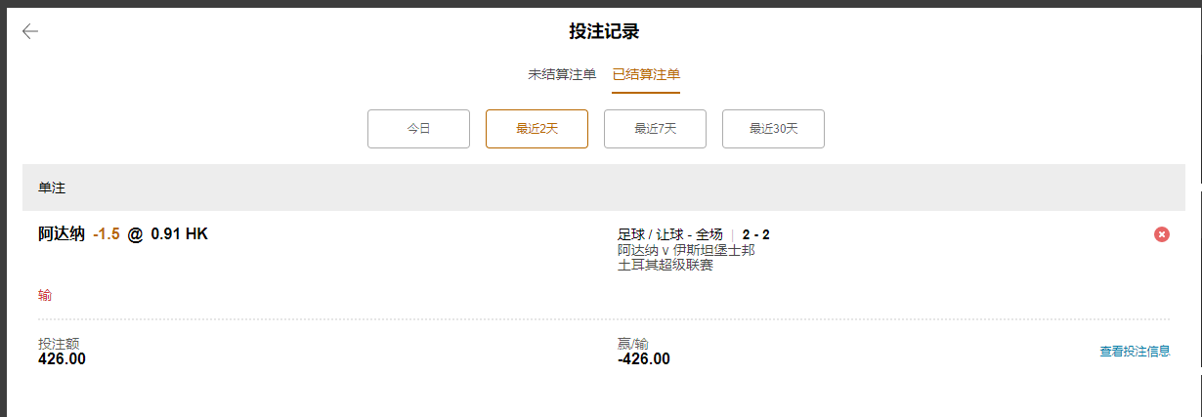Image resolution: width=1202 pixels, height=417 pixels.
Task: Click the 单注 section header
Action: point(52,188)
